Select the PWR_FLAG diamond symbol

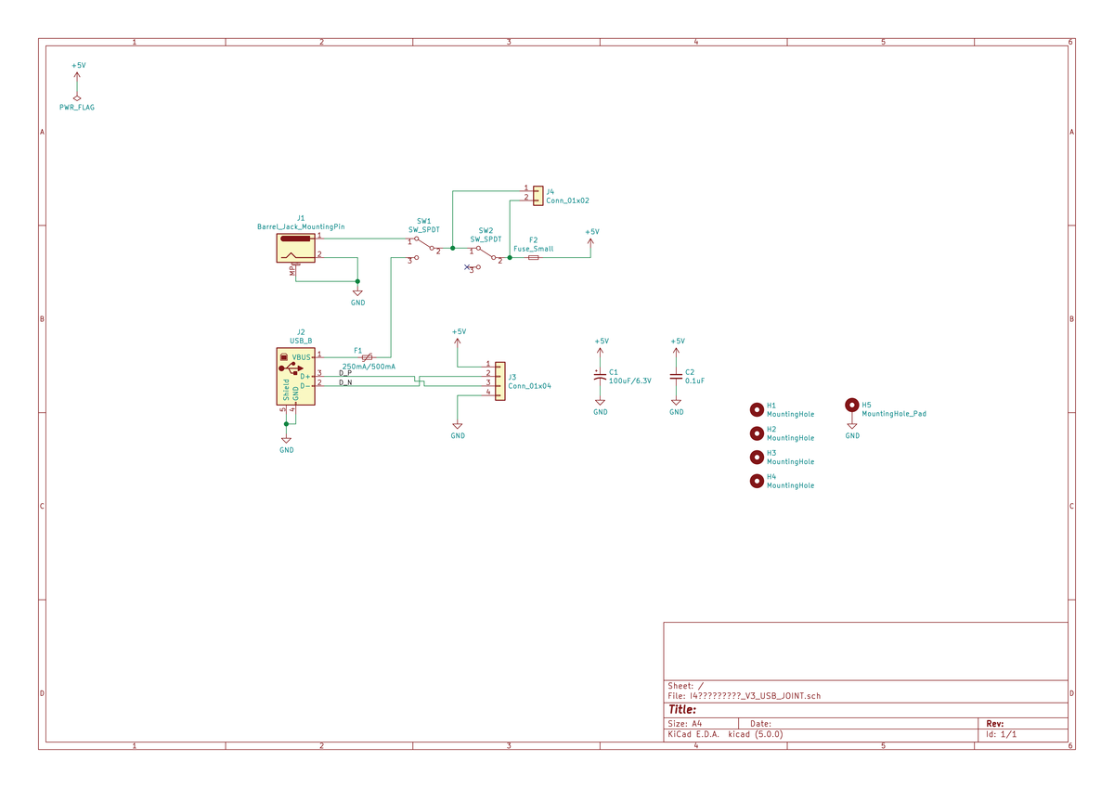(x=77, y=97)
